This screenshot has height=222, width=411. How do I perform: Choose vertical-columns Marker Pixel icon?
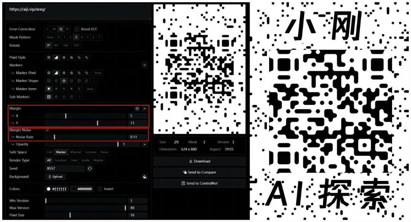pos(87,73)
